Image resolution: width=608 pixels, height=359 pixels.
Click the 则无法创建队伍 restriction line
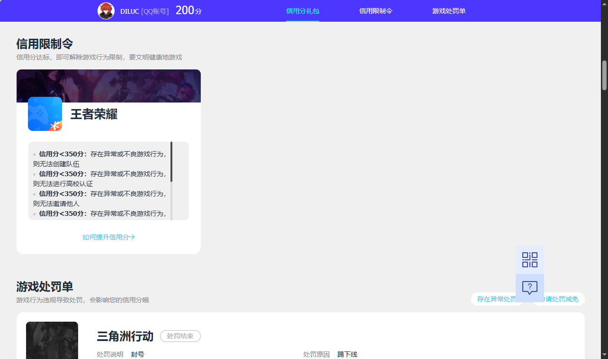(56, 164)
